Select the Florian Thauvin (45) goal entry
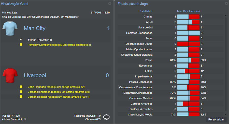Image resolution: width=229 pixels, height=124 pixels. [x=40, y=40]
